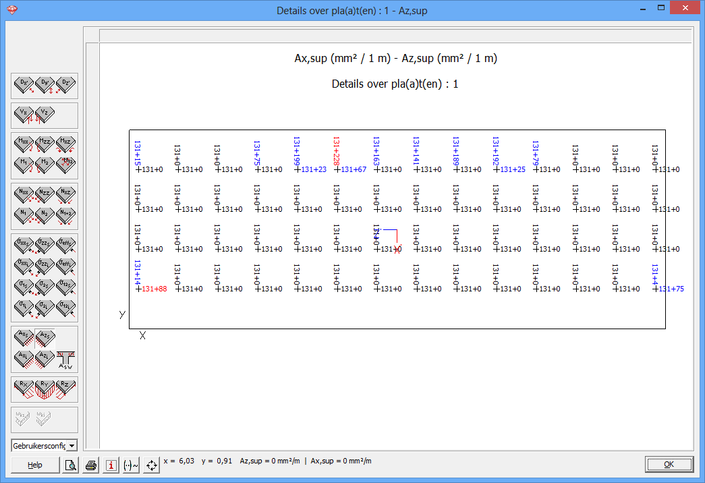
Task: Click the rotated blue value 131+192
Action: [x=495, y=151]
